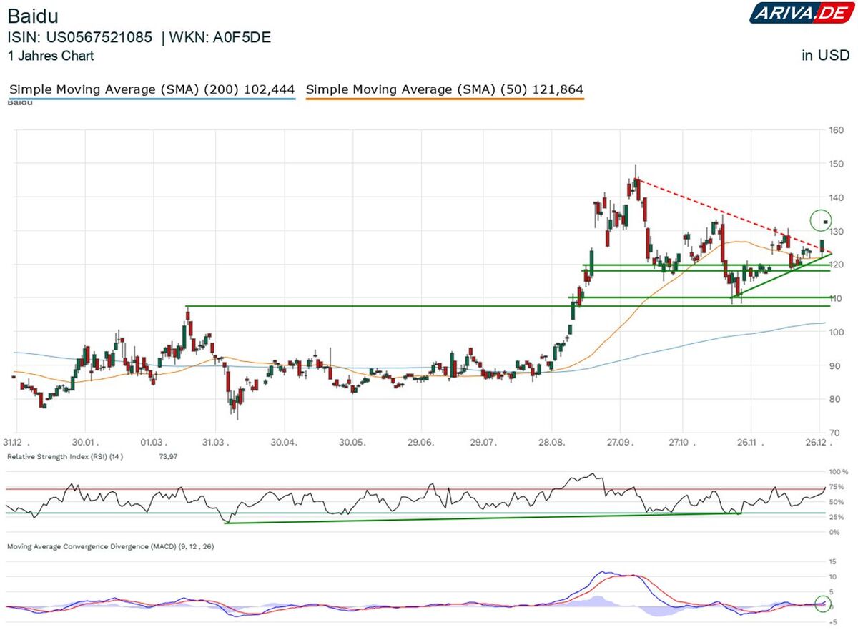Click the "1 Jahres Chart" label

coord(50,56)
